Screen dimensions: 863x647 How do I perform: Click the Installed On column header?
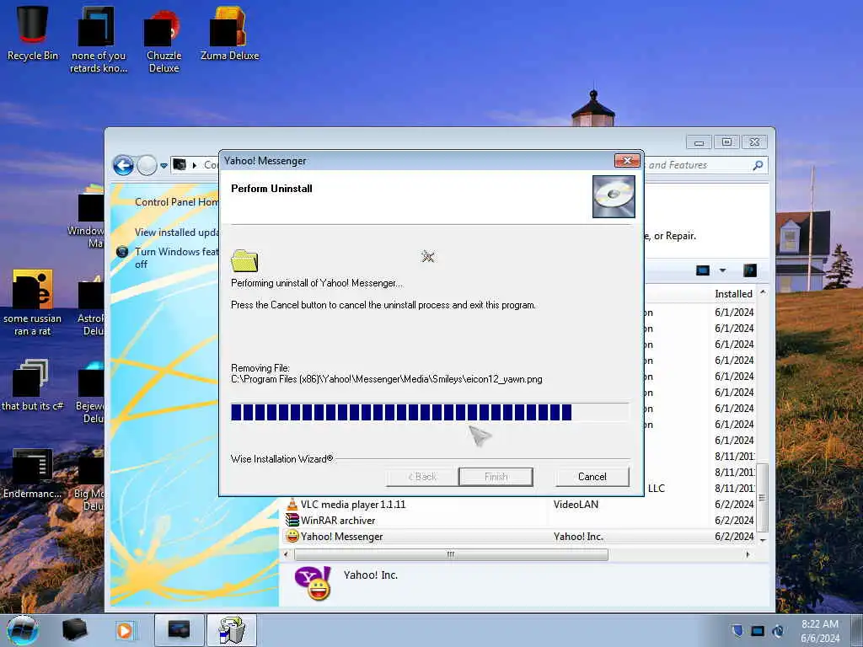(x=733, y=294)
